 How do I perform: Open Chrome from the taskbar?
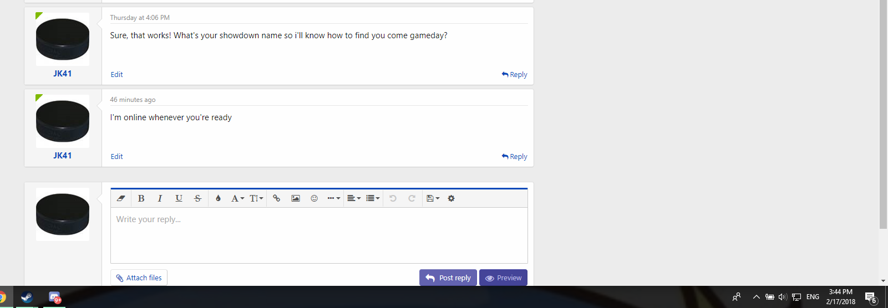click(x=3, y=297)
